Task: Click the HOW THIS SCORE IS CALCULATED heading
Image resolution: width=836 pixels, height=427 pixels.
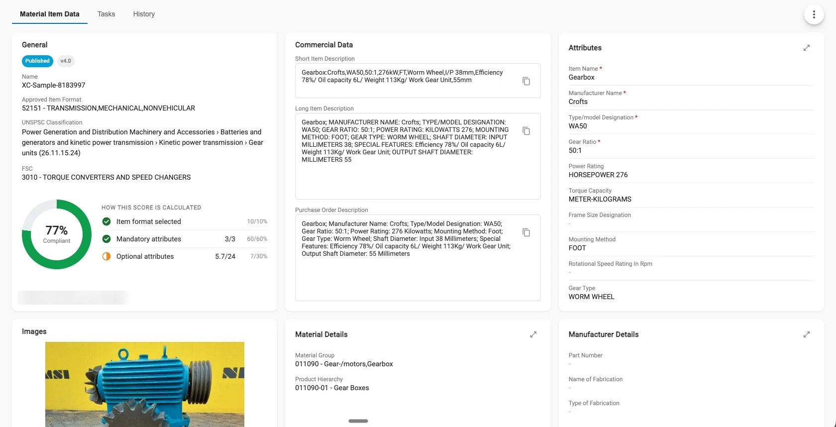Action: tap(151, 208)
